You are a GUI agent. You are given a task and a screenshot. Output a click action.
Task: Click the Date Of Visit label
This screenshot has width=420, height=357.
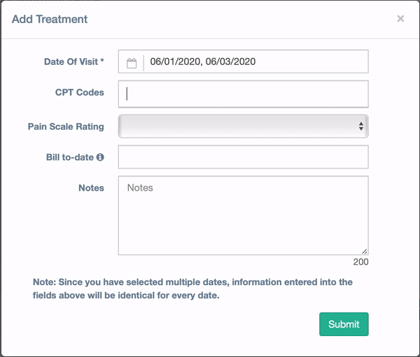point(74,61)
